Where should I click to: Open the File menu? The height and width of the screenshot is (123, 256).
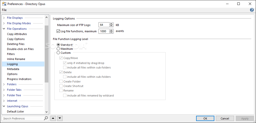(4, 10)
